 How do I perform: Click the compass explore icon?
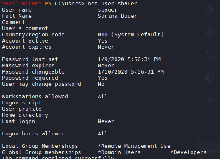click(x=209, y=31)
